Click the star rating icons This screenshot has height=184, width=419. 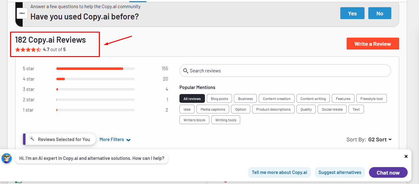(x=28, y=50)
